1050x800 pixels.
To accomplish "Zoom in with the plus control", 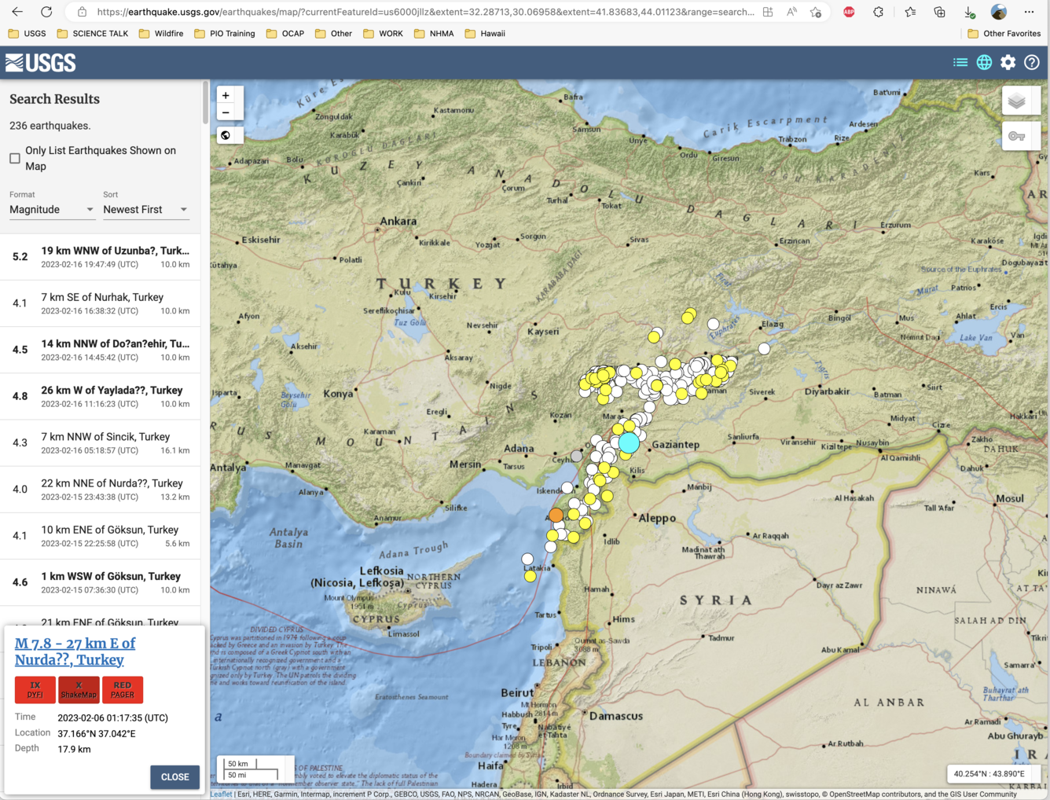I will coord(226,94).
